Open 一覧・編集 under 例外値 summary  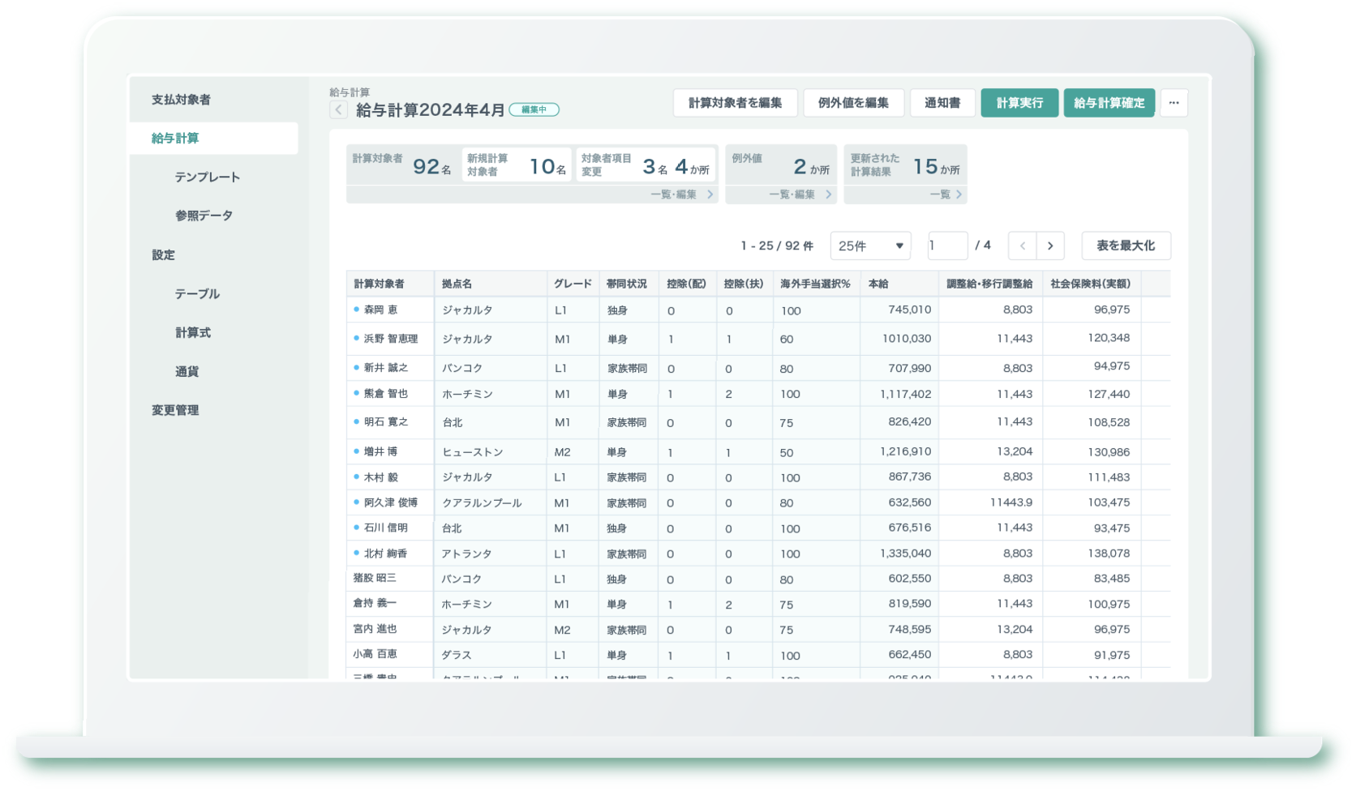point(800,195)
